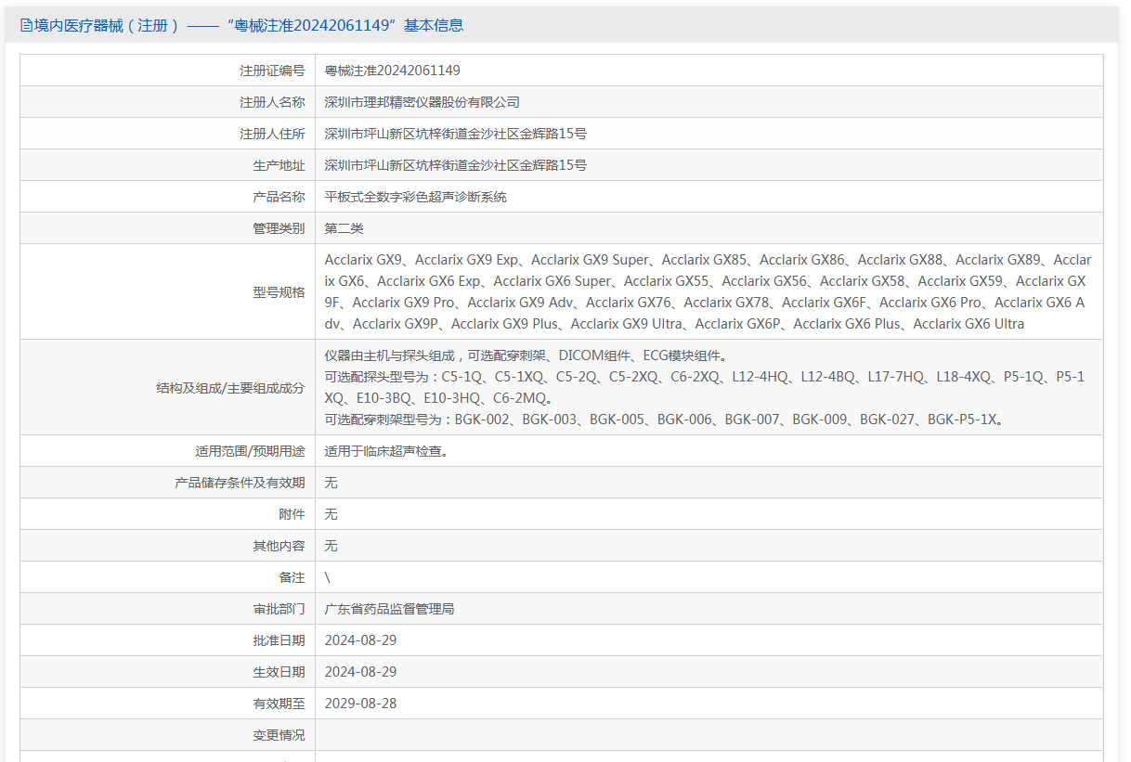Image resolution: width=1131 pixels, height=762 pixels.
Task: Click the 第二类 category value
Action: click(x=344, y=228)
